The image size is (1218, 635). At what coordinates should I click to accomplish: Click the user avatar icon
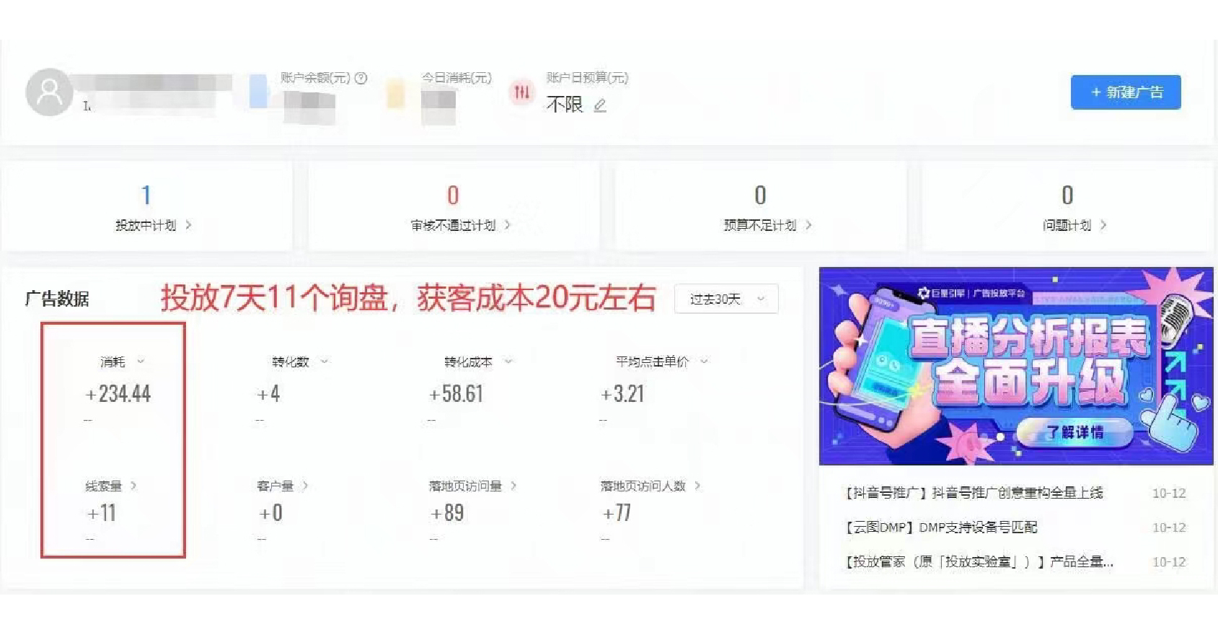[49, 92]
